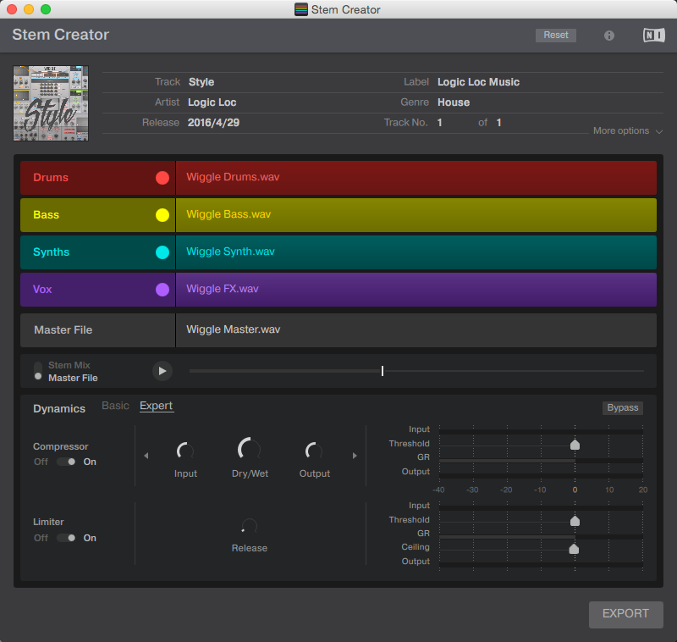
Task: Click the Drums red color dot
Action: 162,178
